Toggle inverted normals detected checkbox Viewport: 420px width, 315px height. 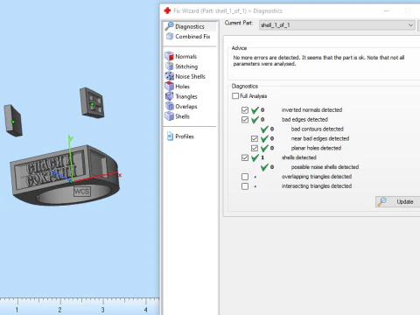tap(245, 110)
